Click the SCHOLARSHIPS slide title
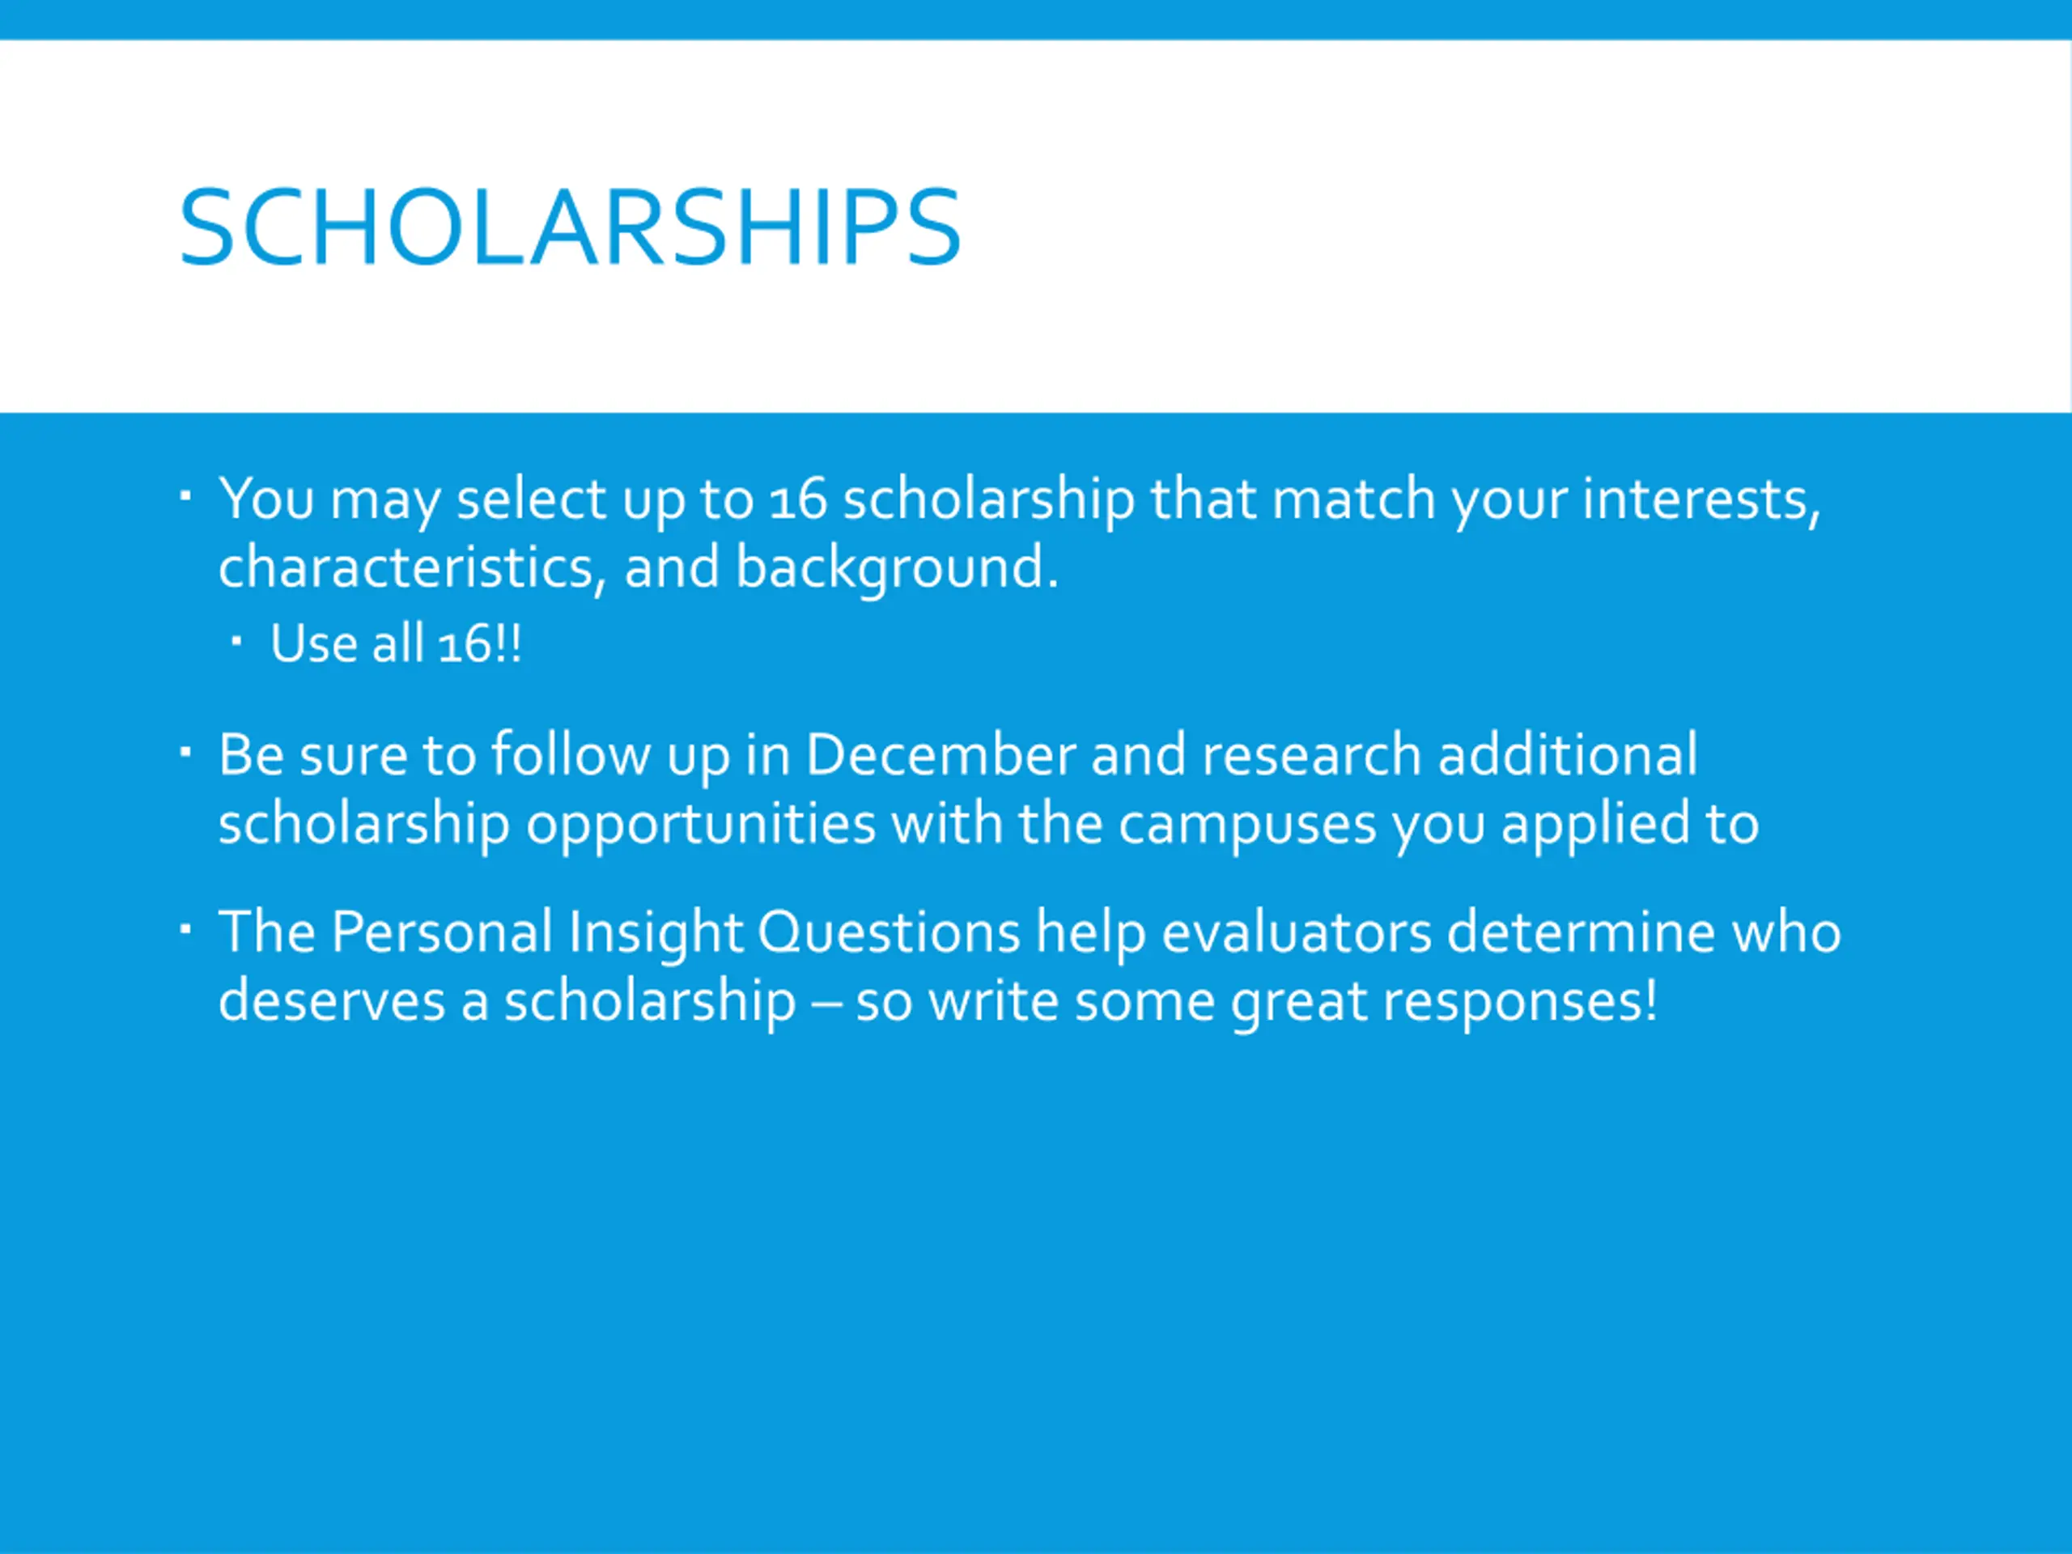The width and height of the screenshot is (2072, 1554). click(x=570, y=227)
